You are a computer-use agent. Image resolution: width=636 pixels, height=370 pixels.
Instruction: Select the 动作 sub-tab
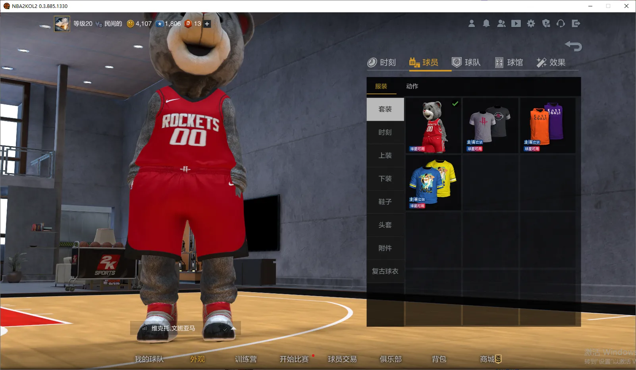point(412,86)
